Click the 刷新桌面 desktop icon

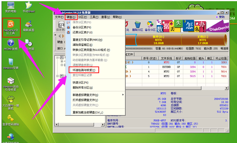(x=29, y=26)
